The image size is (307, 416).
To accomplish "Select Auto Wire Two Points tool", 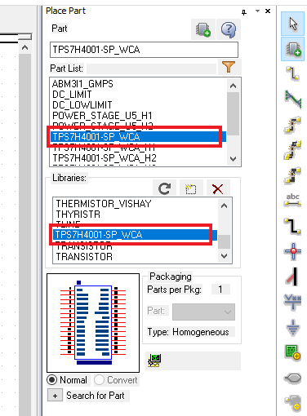I will (293, 125).
